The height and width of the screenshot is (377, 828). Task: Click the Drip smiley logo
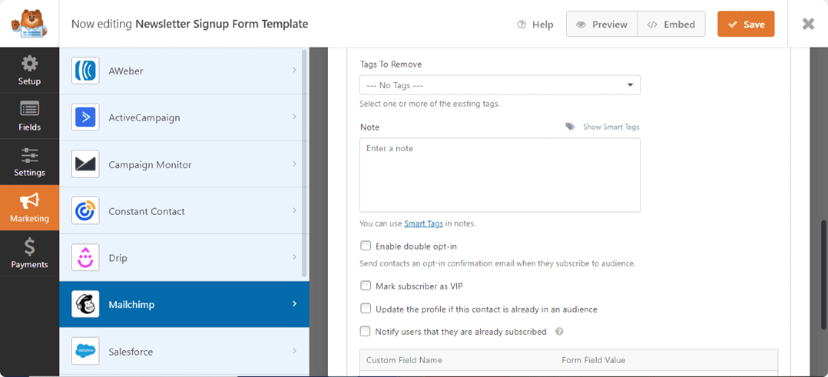tap(85, 258)
